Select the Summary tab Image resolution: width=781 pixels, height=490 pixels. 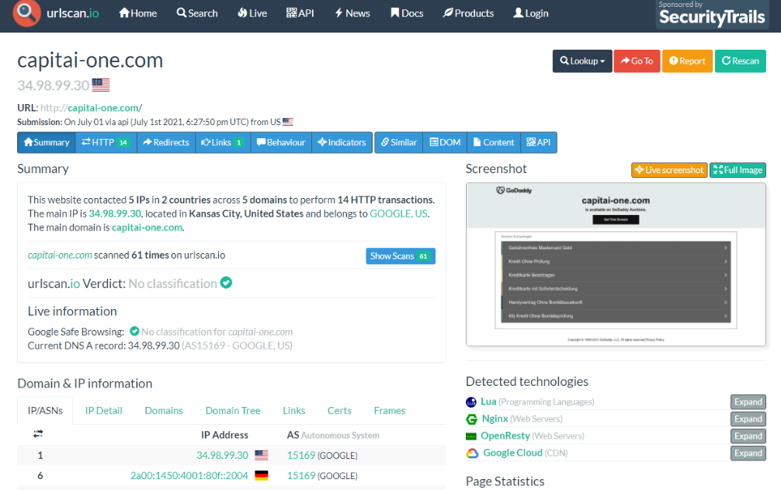pos(47,142)
